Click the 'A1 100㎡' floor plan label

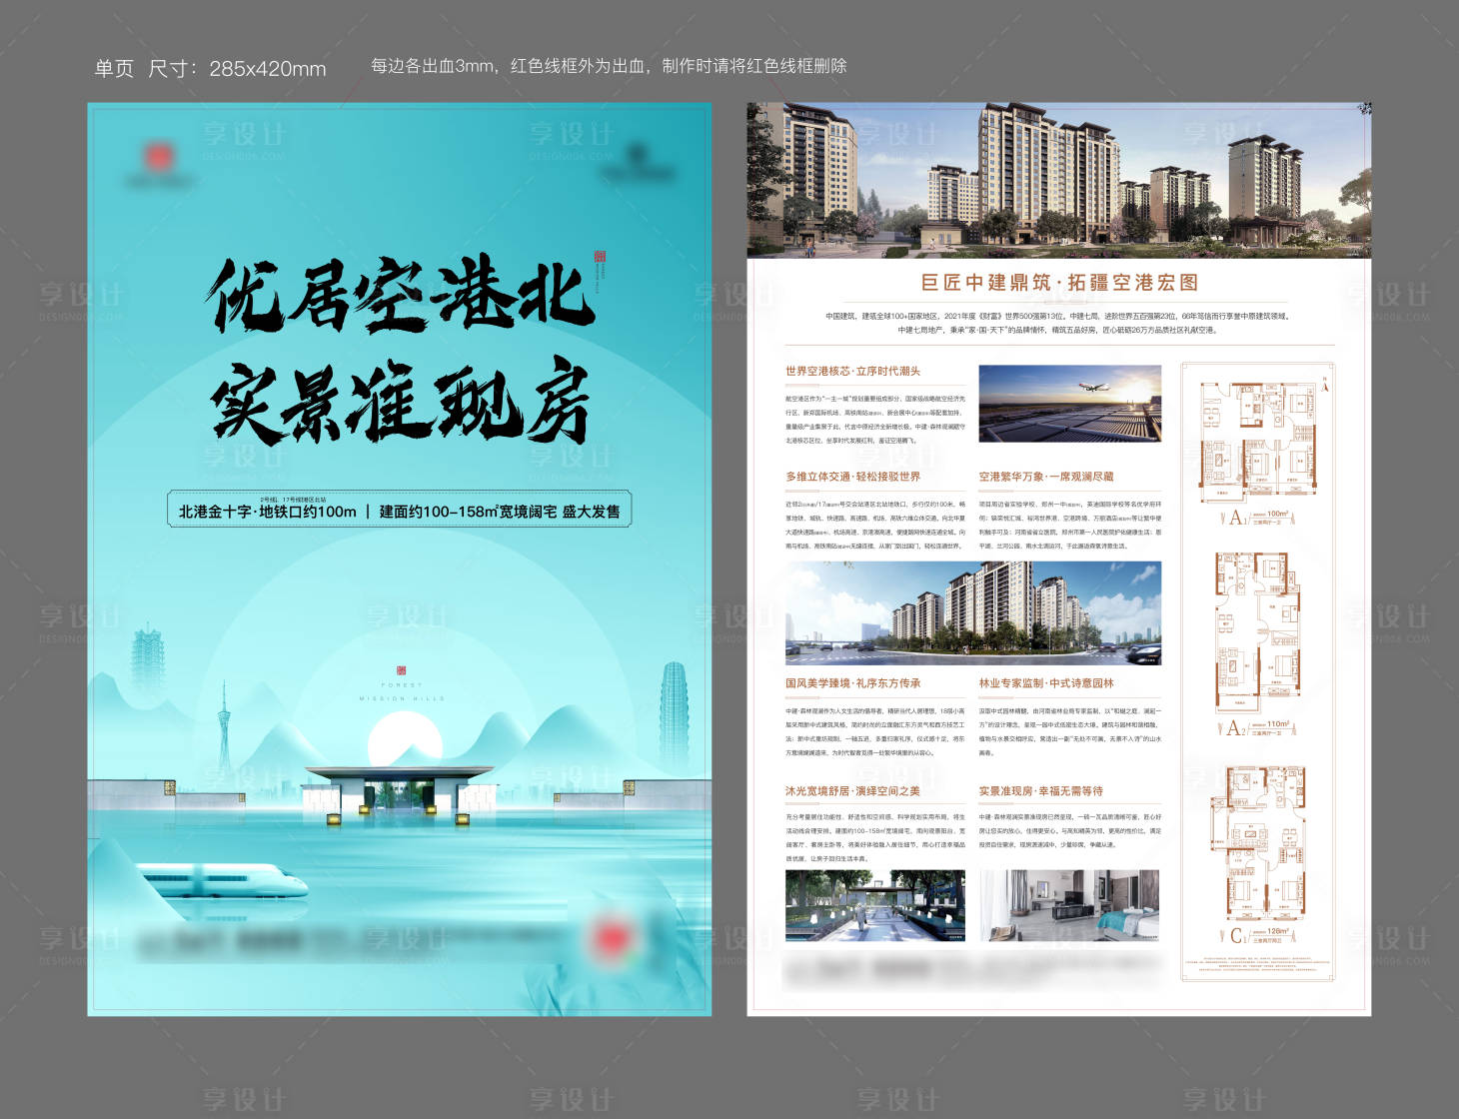(1259, 518)
